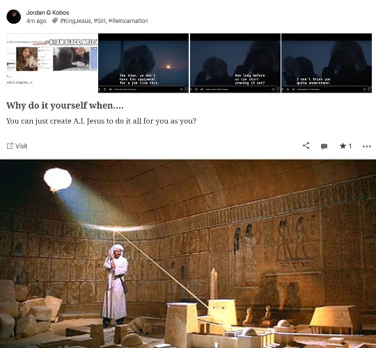
Task: Open the #Siri hashtag
Action: [100, 21]
